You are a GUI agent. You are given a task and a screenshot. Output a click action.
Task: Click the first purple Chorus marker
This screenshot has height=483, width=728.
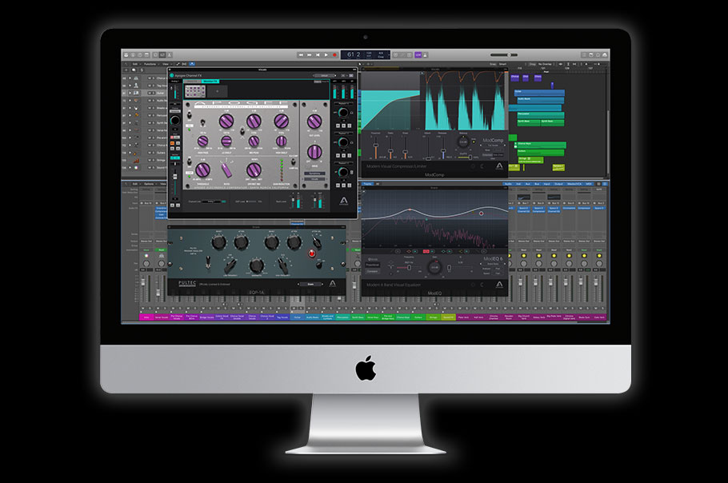(x=515, y=78)
